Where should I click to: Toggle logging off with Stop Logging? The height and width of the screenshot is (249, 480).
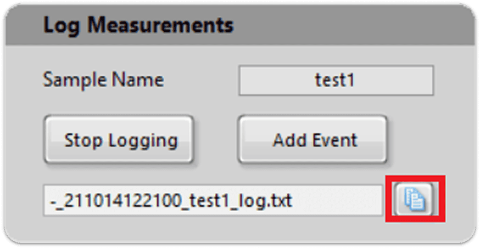[x=119, y=139]
